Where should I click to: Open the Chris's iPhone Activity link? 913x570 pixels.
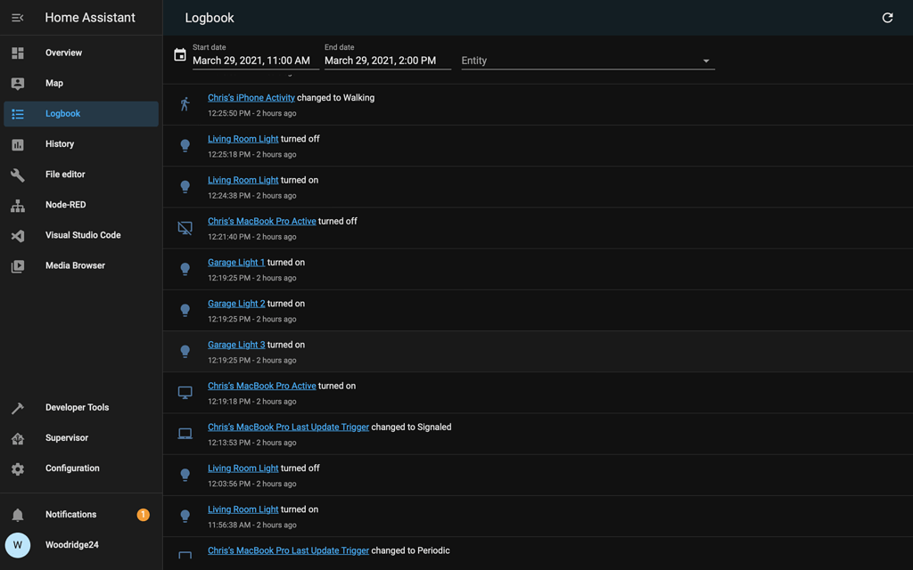coord(251,98)
